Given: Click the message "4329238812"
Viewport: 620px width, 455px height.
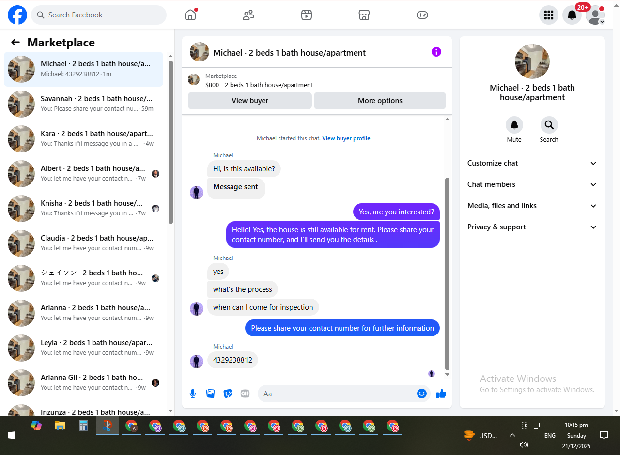Looking at the screenshot, I should (x=232, y=360).
